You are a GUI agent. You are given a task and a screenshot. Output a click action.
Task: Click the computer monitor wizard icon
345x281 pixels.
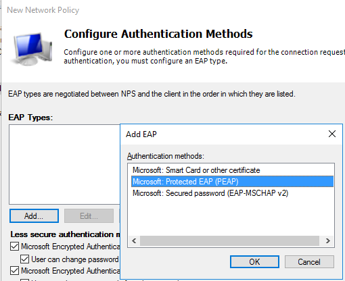[32, 49]
